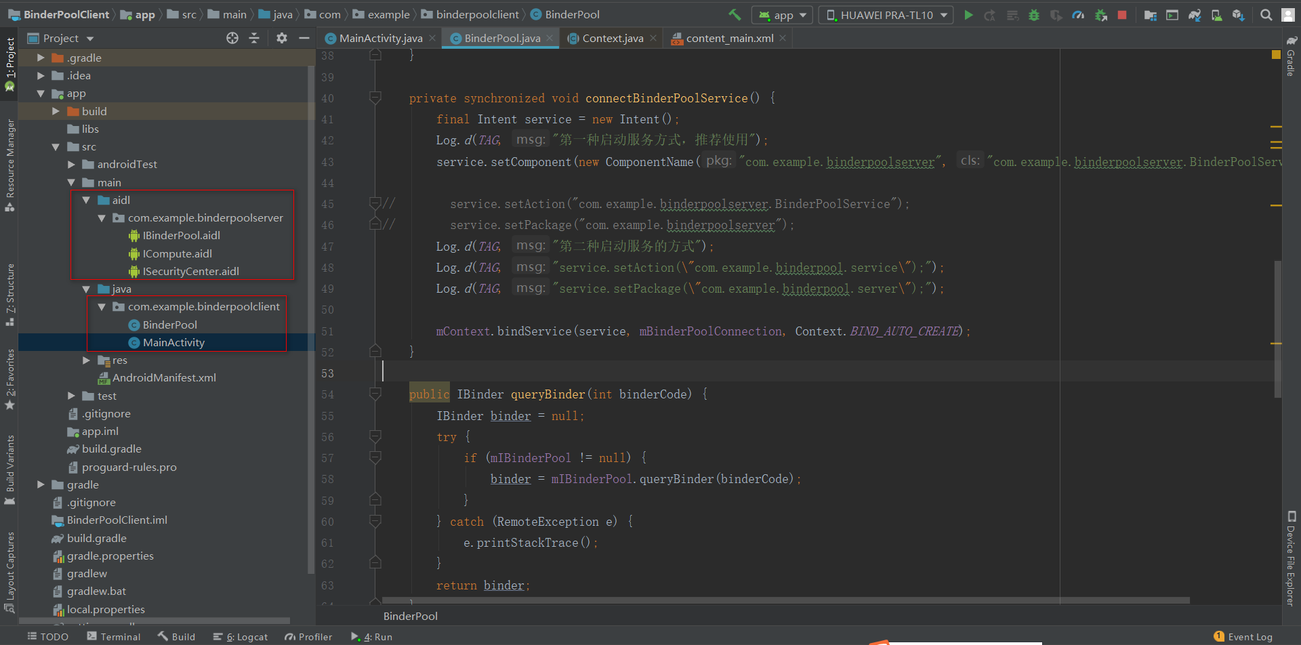Screen dimensions: 1301x645
Task: Open the Profiler tool window
Action: point(309,636)
